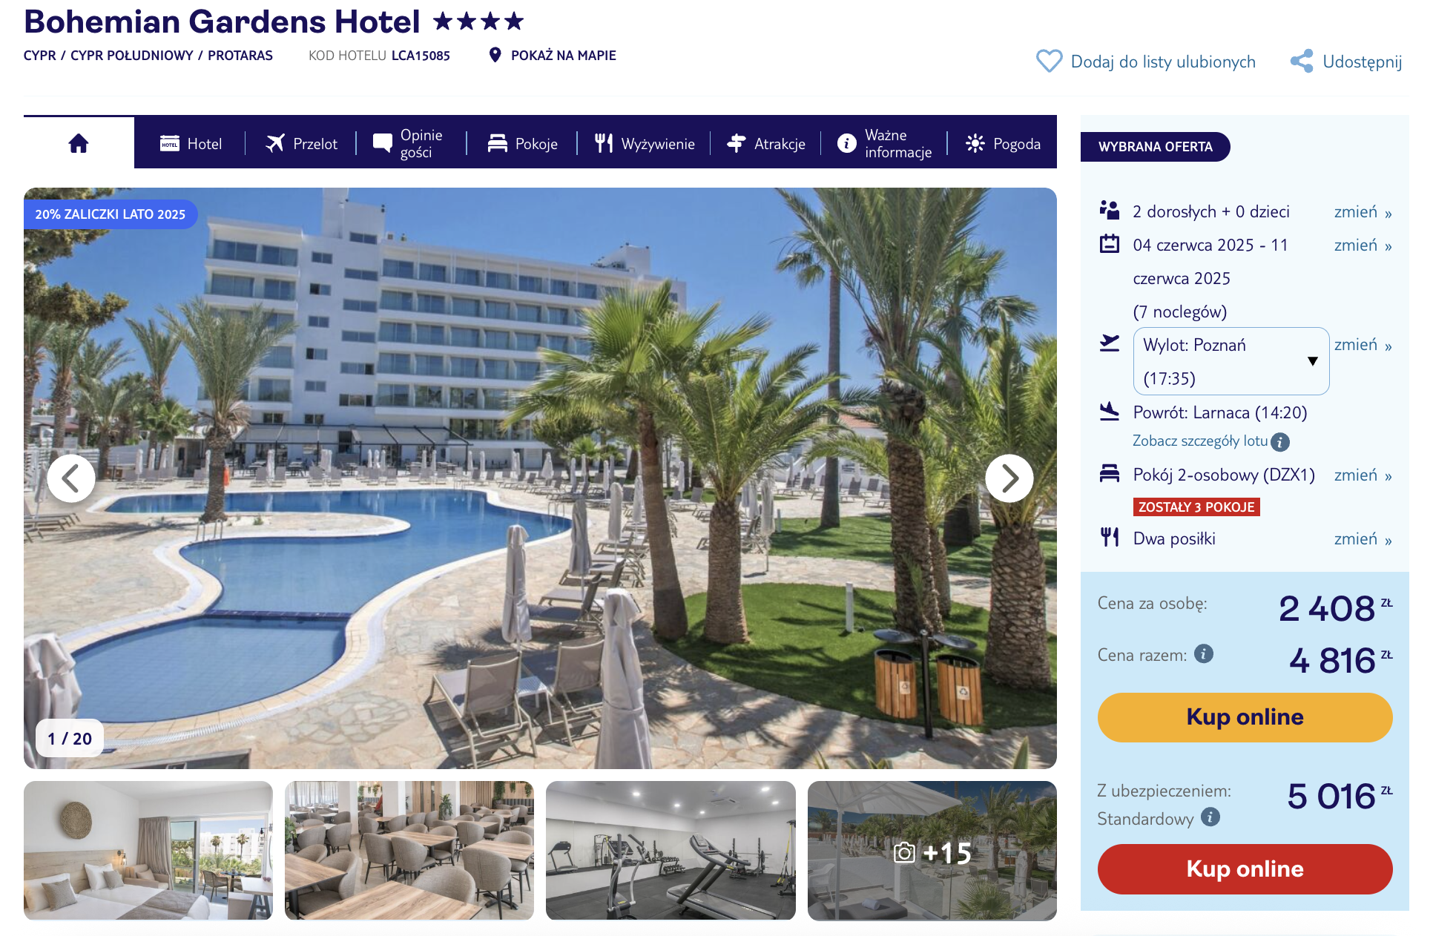The height and width of the screenshot is (936, 1433).
Task: Show next photo with right arrow
Action: (1009, 478)
